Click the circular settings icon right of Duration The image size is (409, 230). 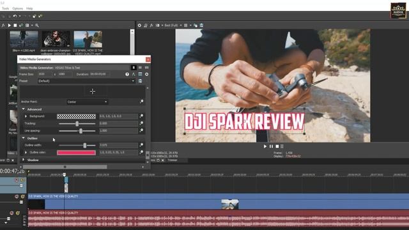146,74
